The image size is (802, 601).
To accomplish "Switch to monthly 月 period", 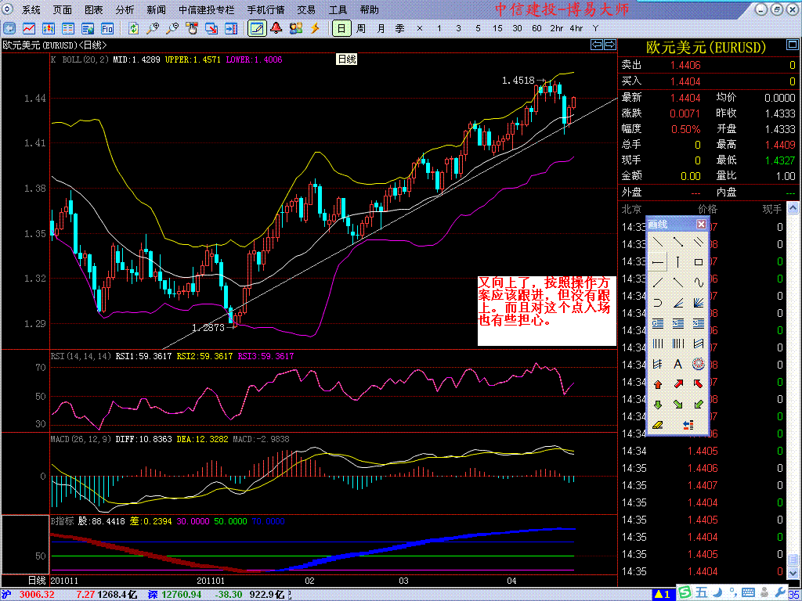I will click(x=381, y=28).
